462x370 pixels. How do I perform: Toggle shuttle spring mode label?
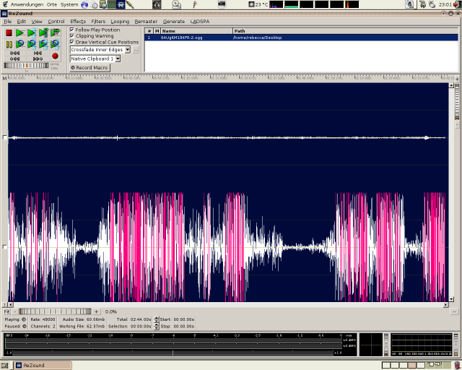tap(55, 64)
